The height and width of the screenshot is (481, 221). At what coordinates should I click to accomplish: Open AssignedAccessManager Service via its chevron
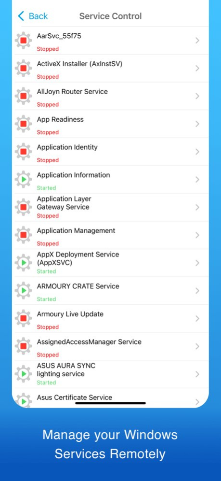[197, 346]
